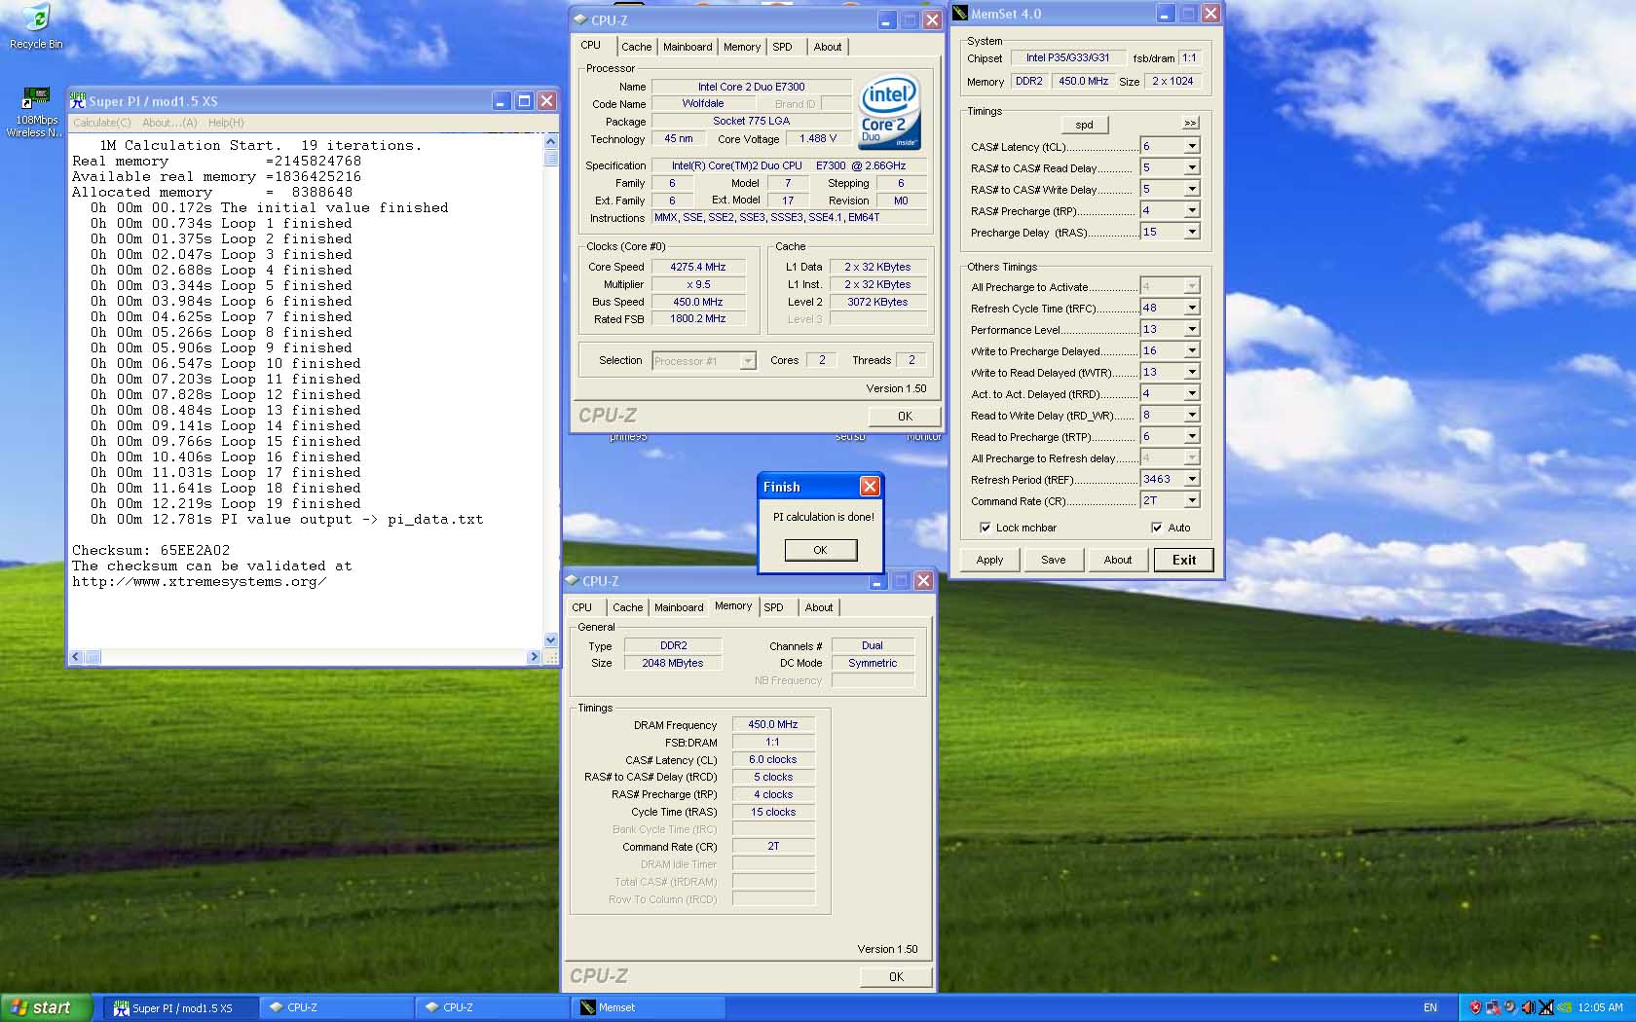Open About tab in top CPU-Z
The image size is (1636, 1022).
[828, 47]
